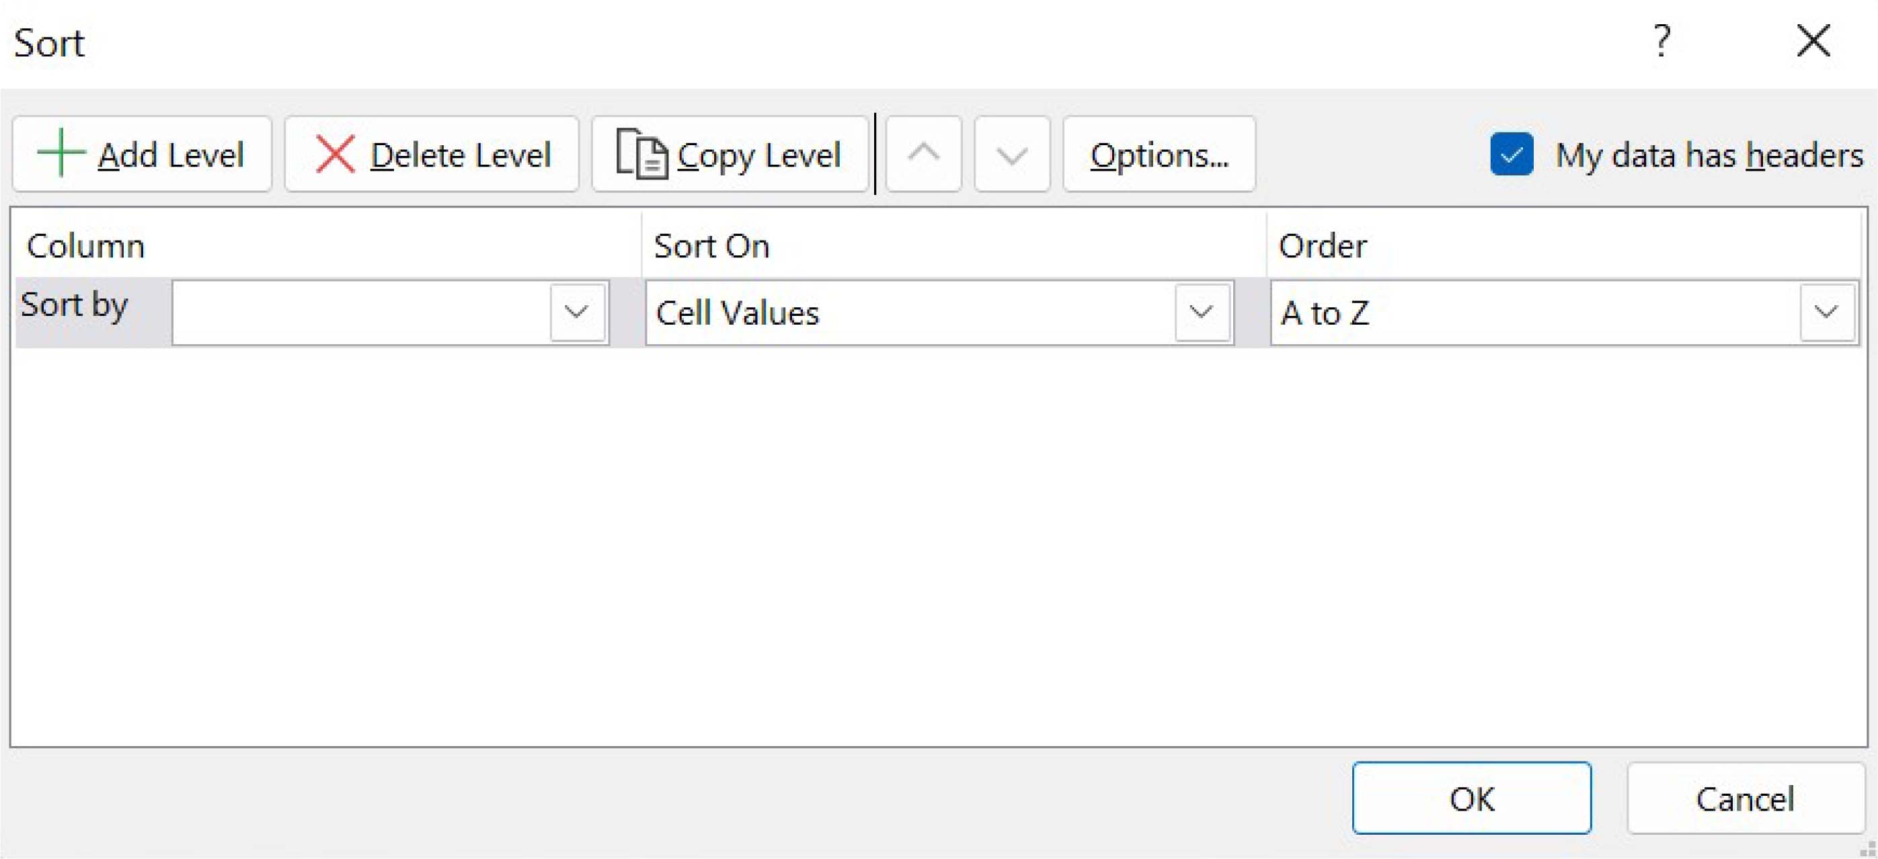Open the A to Z Order dropdown
1878x859 pixels.
[x=1826, y=313]
